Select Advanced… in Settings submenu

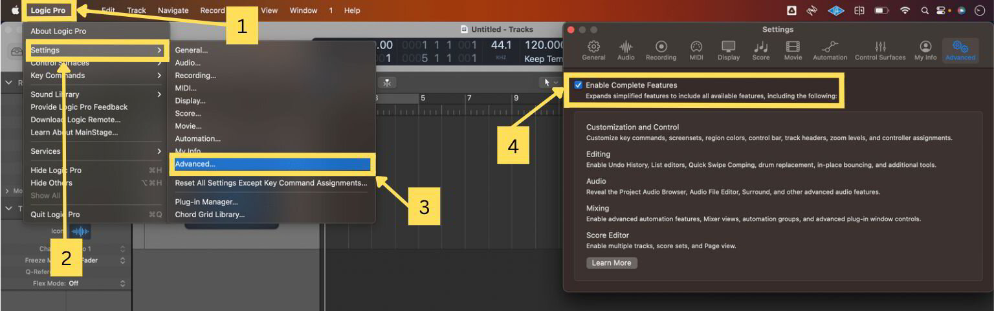pyautogui.click(x=271, y=164)
